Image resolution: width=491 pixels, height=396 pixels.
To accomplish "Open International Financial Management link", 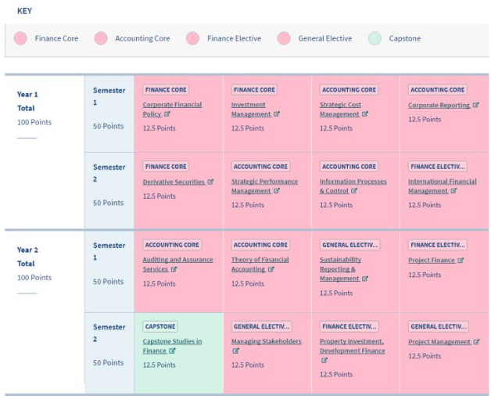I will click(443, 186).
